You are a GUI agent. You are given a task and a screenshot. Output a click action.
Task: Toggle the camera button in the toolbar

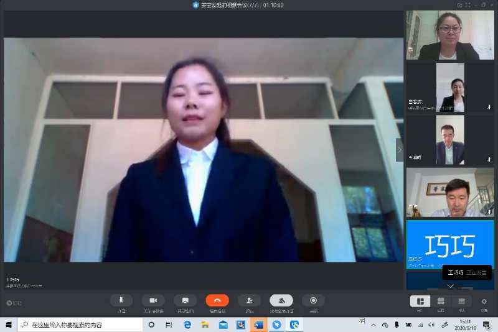153,300
